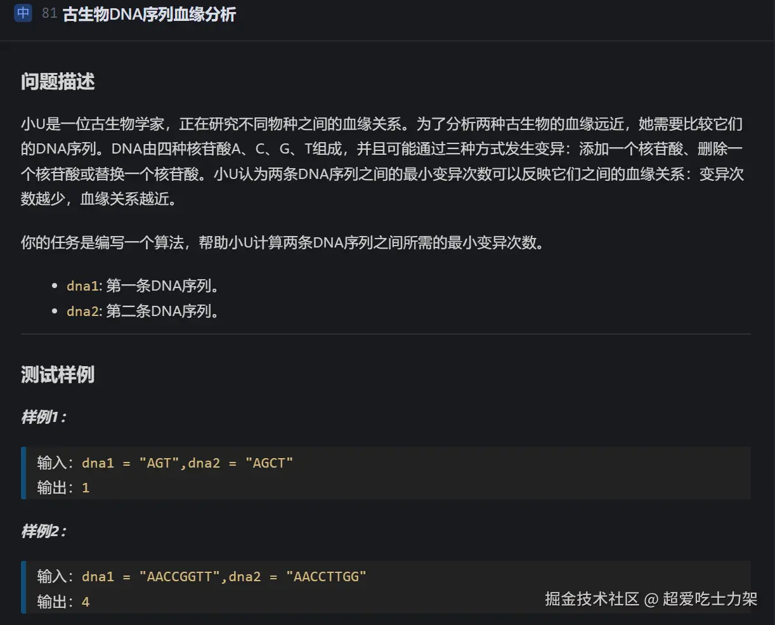The width and height of the screenshot is (775, 625).
Task: Click output value 4 in second sample
Action: pos(86,602)
